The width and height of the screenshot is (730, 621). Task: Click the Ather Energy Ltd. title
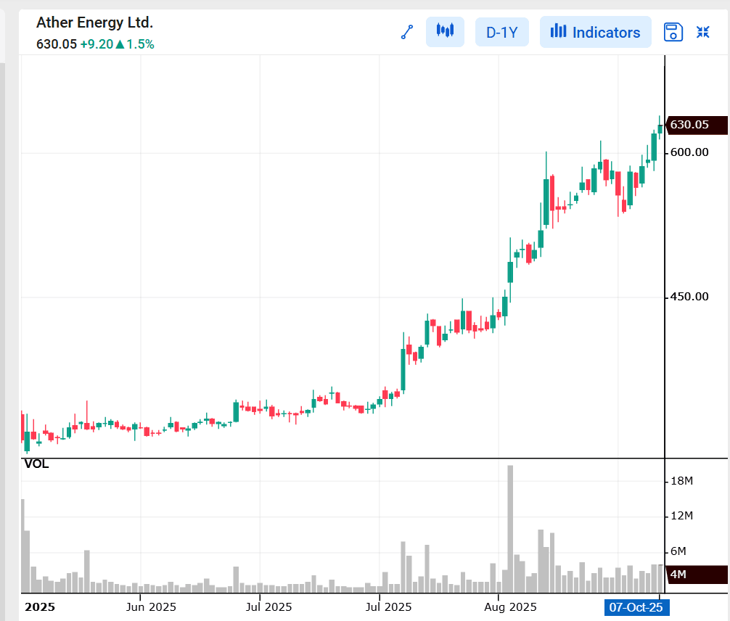[x=94, y=22]
